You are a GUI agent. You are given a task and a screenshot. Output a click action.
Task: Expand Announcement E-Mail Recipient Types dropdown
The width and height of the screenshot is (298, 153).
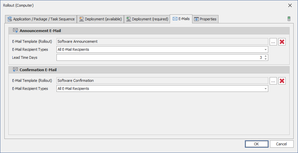point(266,49)
